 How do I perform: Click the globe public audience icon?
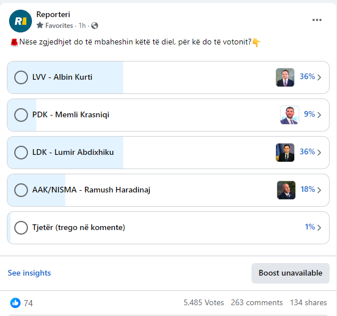(x=95, y=26)
